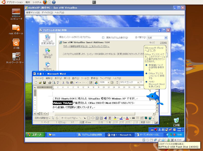The height and width of the screenshot is (151, 203).
Task: Apply Shadow effect from drawing toolbar
Action: coord(146,118)
